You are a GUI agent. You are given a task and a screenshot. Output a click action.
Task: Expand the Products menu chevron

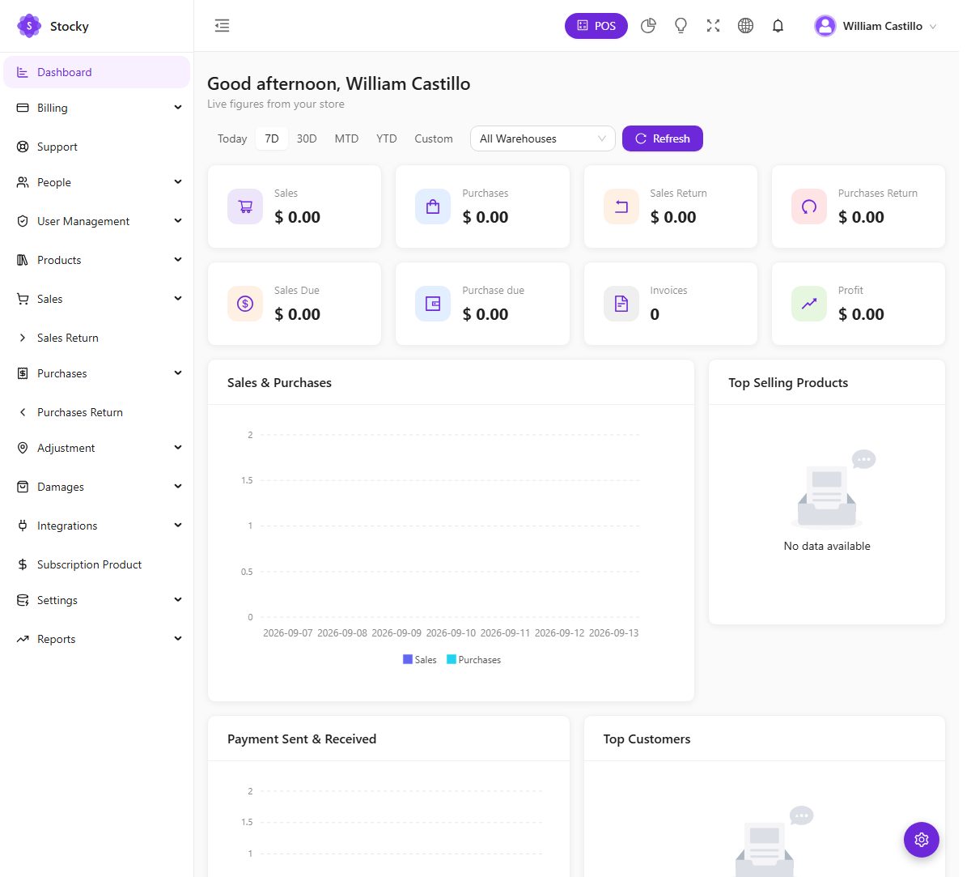178,259
